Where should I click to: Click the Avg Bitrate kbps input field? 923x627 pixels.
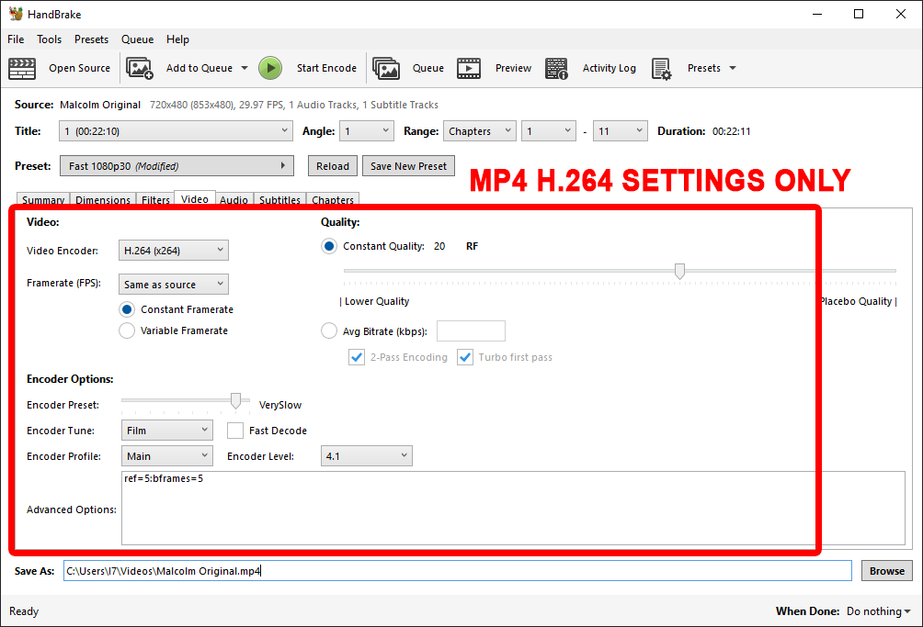[471, 330]
